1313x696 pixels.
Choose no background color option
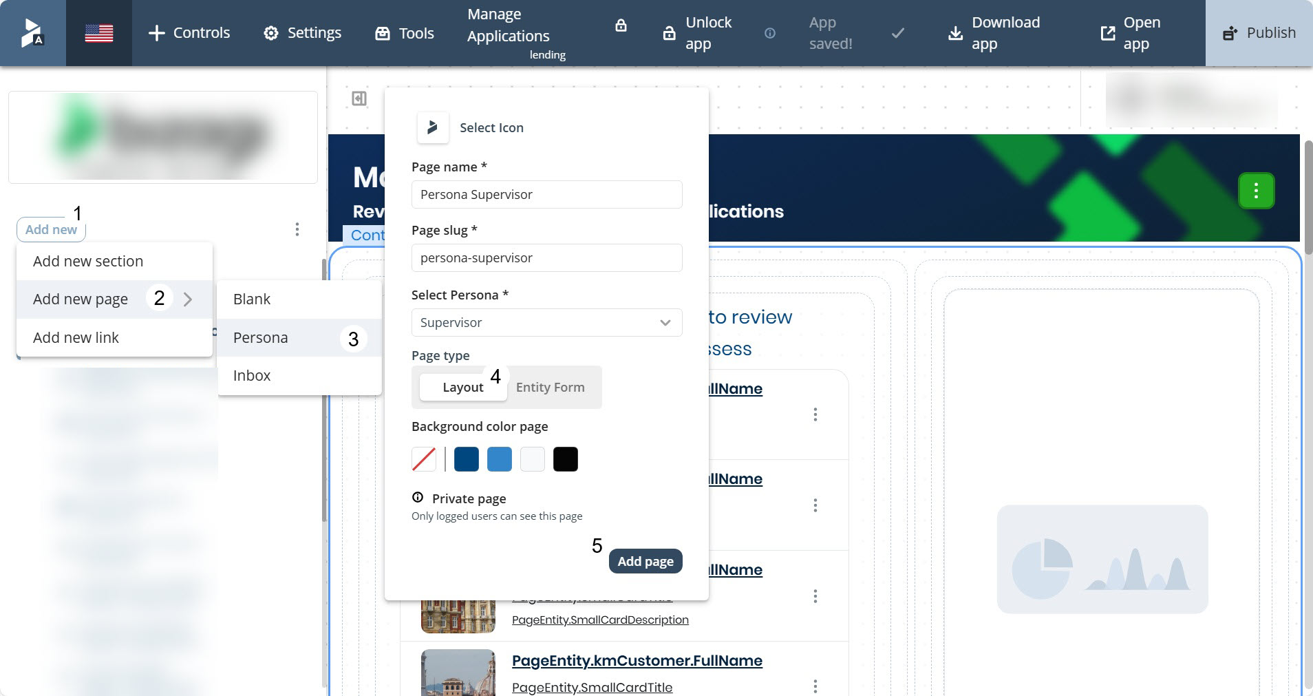pyautogui.click(x=424, y=459)
